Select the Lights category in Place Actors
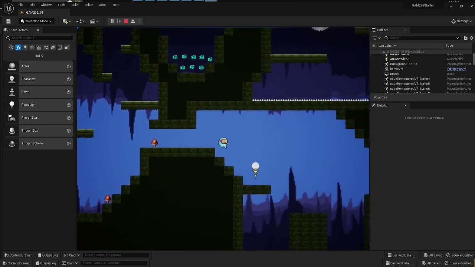Image resolution: width=475 pixels, height=267 pixels. click(x=24, y=47)
